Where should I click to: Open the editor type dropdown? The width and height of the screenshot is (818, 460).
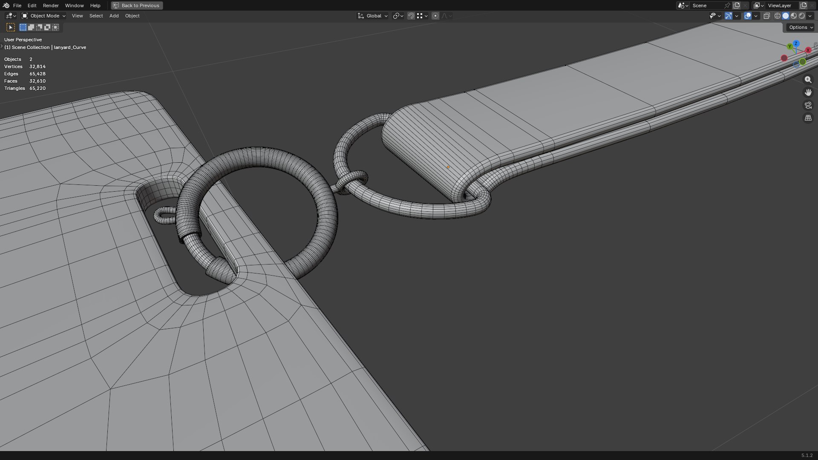click(x=11, y=16)
